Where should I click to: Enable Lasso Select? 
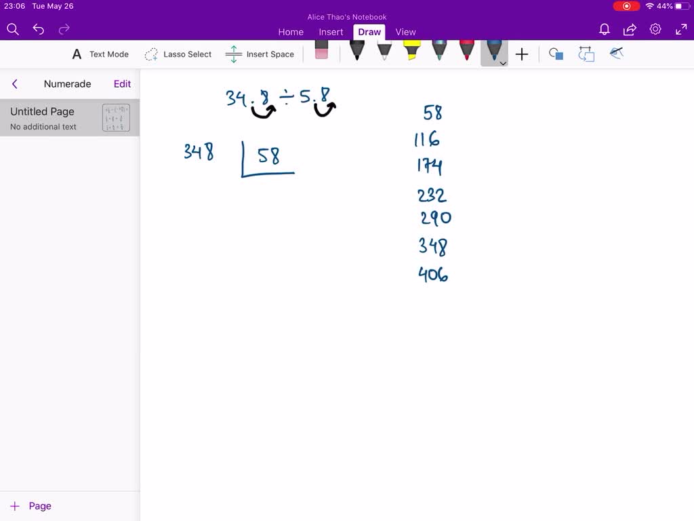click(178, 54)
